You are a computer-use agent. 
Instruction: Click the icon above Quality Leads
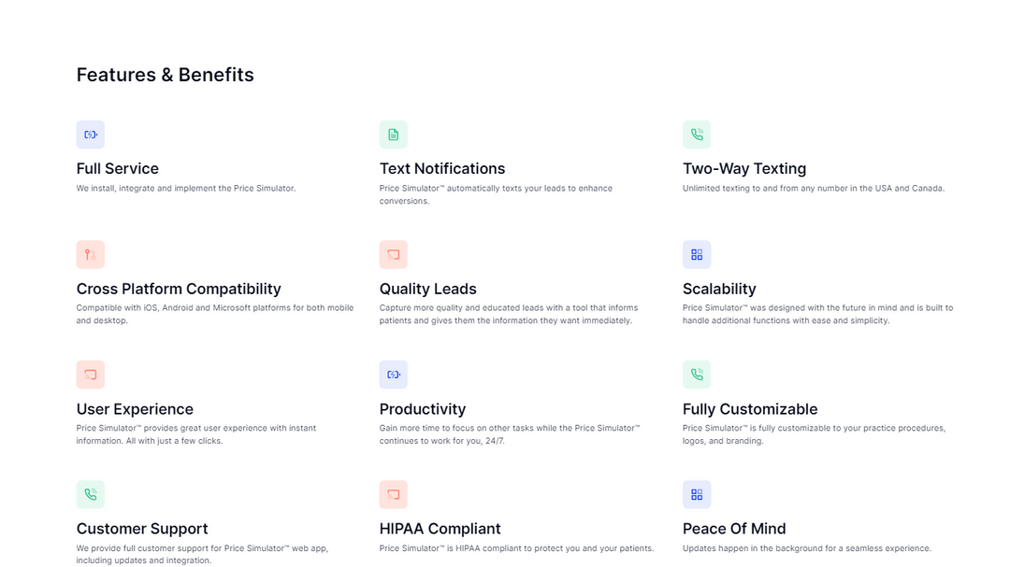pos(394,254)
